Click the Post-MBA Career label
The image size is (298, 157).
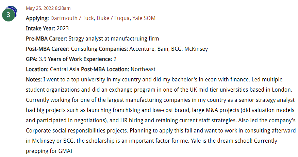[48, 49]
